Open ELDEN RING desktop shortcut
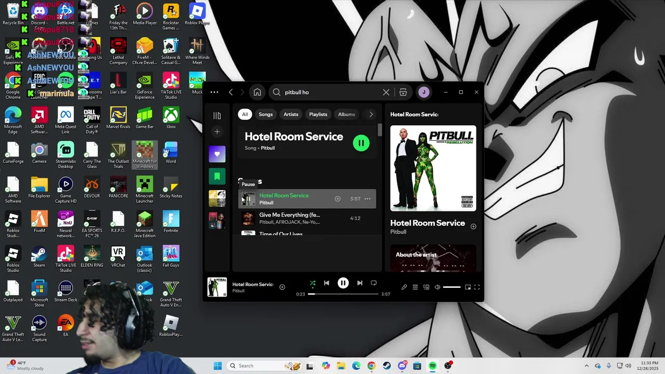The width and height of the screenshot is (665, 374). coord(92,257)
